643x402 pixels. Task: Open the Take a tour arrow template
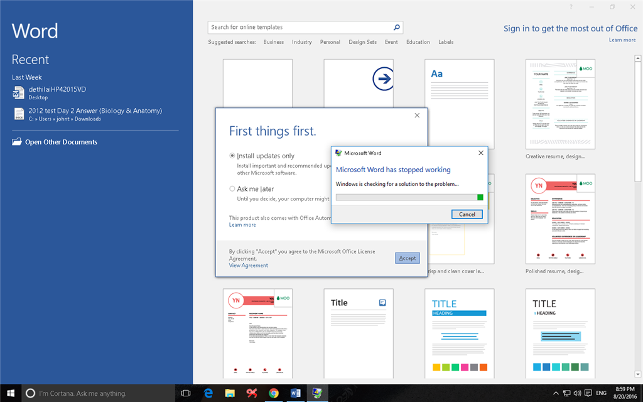pos(359,84)
